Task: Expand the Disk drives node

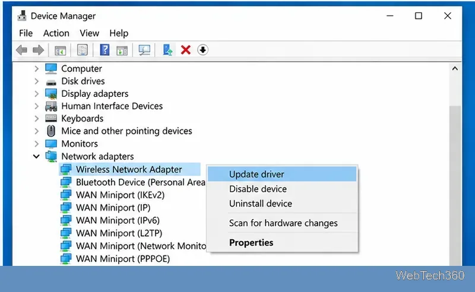Action: (x=37, y=81)
